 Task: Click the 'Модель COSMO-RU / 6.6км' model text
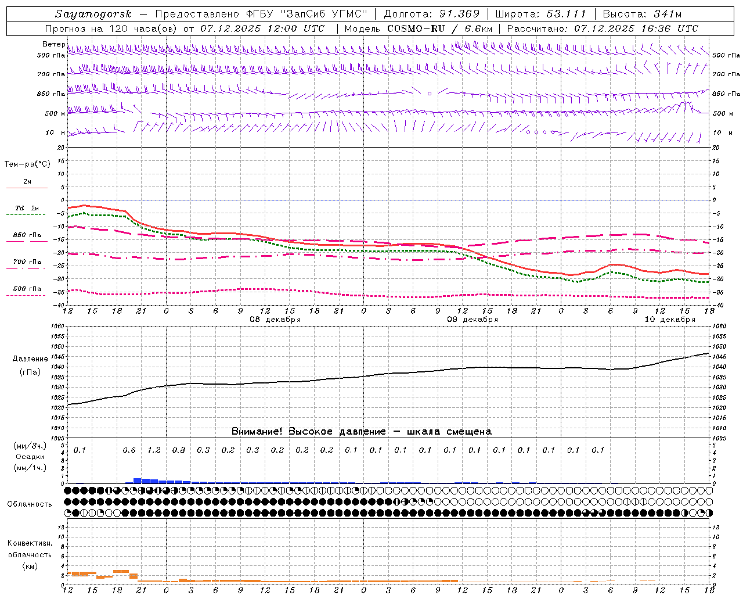point(419,28)
